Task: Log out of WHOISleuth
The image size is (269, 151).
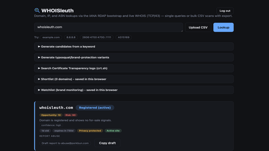Action: (x=225, y=11)
